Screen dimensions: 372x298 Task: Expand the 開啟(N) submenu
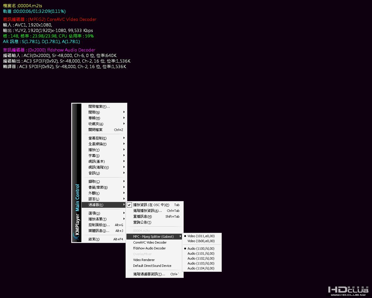104,112
